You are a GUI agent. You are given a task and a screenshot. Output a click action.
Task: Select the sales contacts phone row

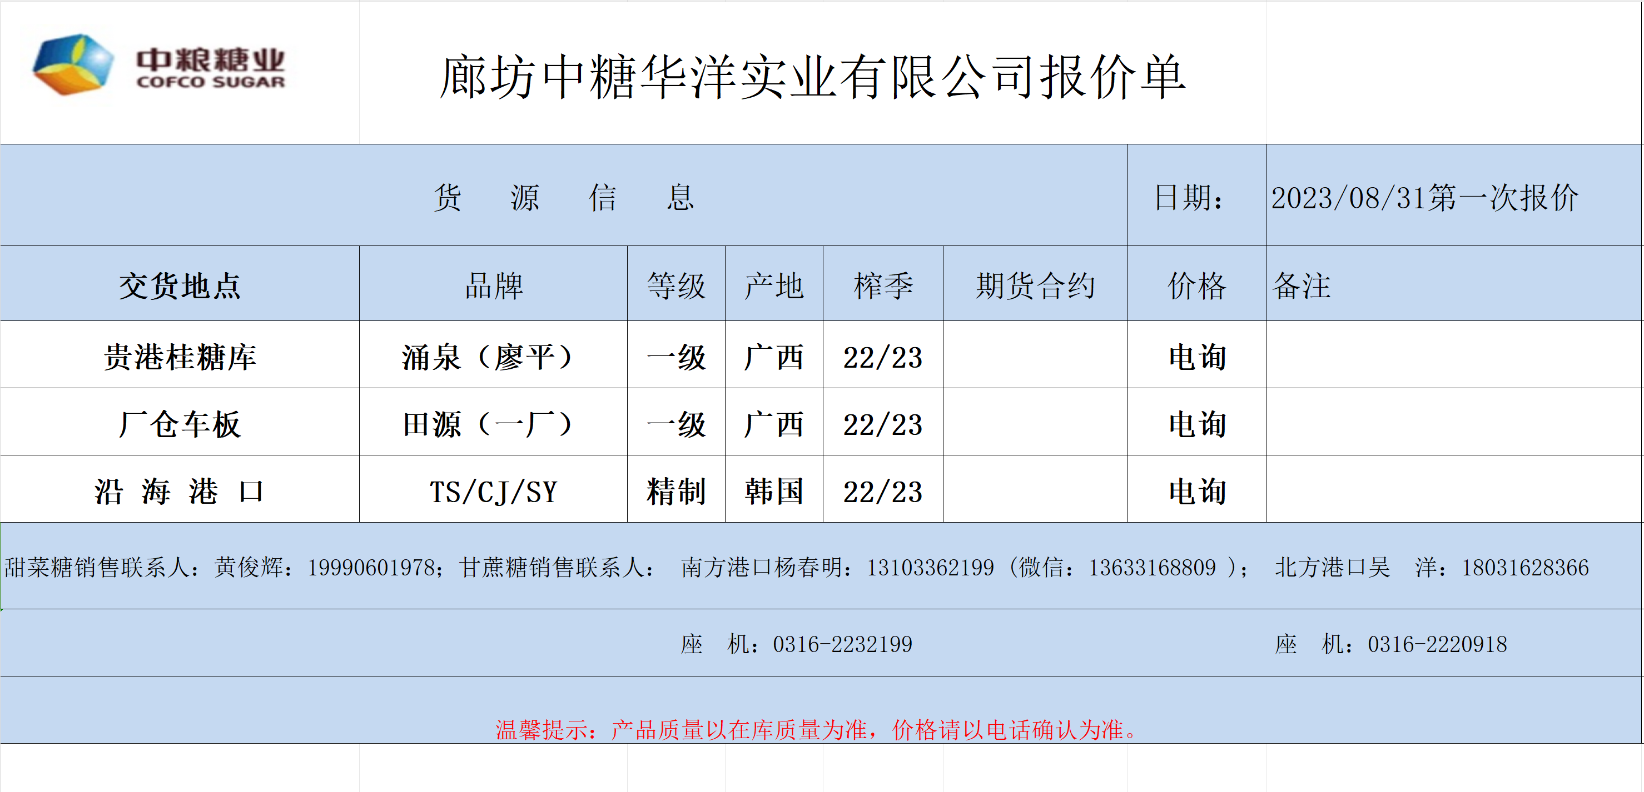point(796,567)
